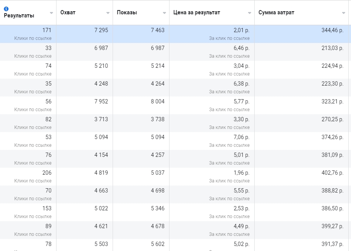Open the Показы column dropdown arrow
This screenshot has height=251, width=351.
click(x=164, y=13)
